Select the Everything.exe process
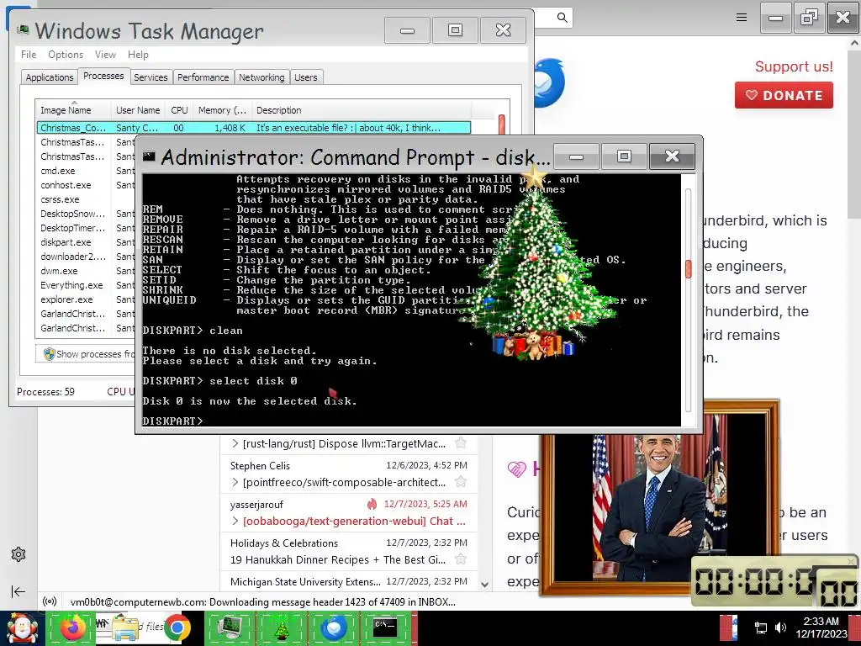The height and width of the screenshot is (646, 861). click(x=71, y=285)
